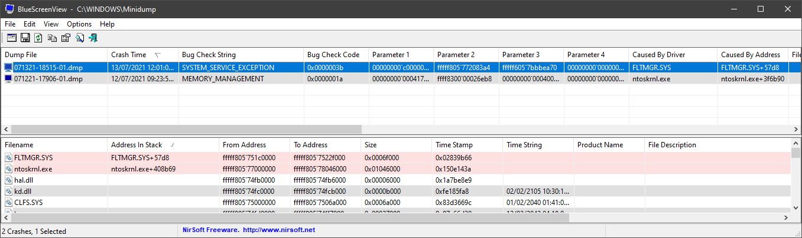The height and width of the screenshot is (238, 802).
Task: Toggle the Address In Stack sort arrow
Action: point(172,145)
